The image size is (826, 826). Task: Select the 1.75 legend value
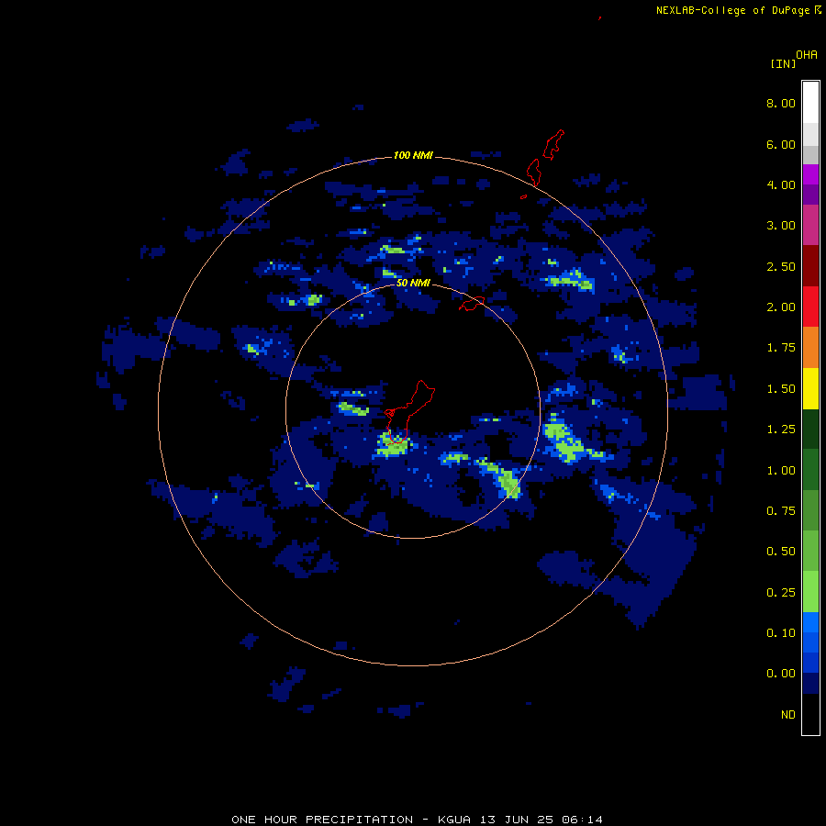click(781, 348)
